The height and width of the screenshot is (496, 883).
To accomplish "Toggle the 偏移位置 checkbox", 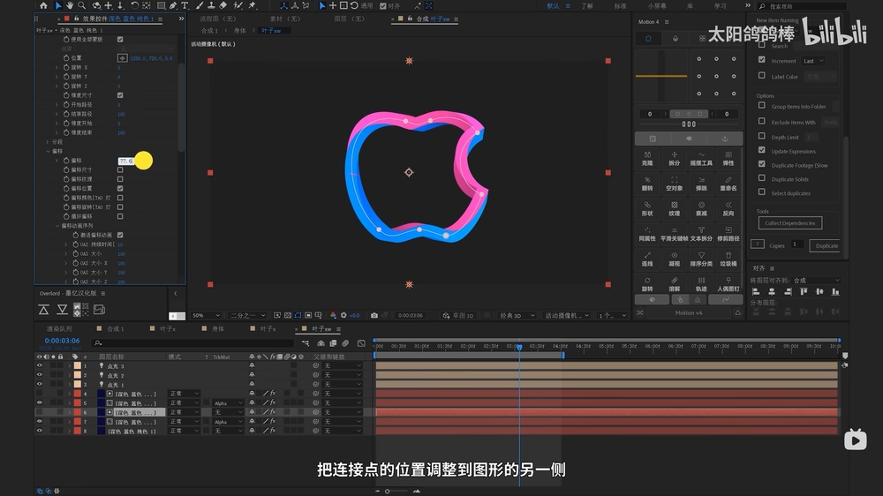I will click(x=120, y=188).
